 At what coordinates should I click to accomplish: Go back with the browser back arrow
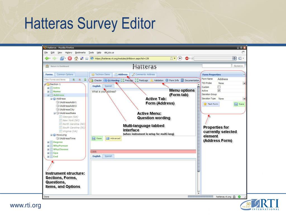pos(47,58)
